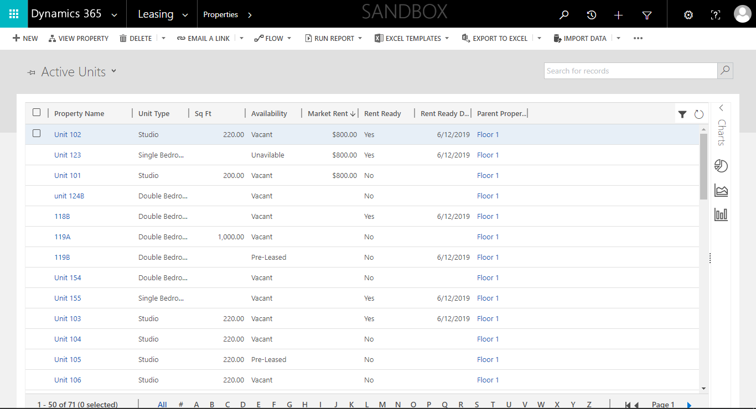756x409 pixels.
Task: Click the search magnifier in top bar
Action: click(564, 15)
